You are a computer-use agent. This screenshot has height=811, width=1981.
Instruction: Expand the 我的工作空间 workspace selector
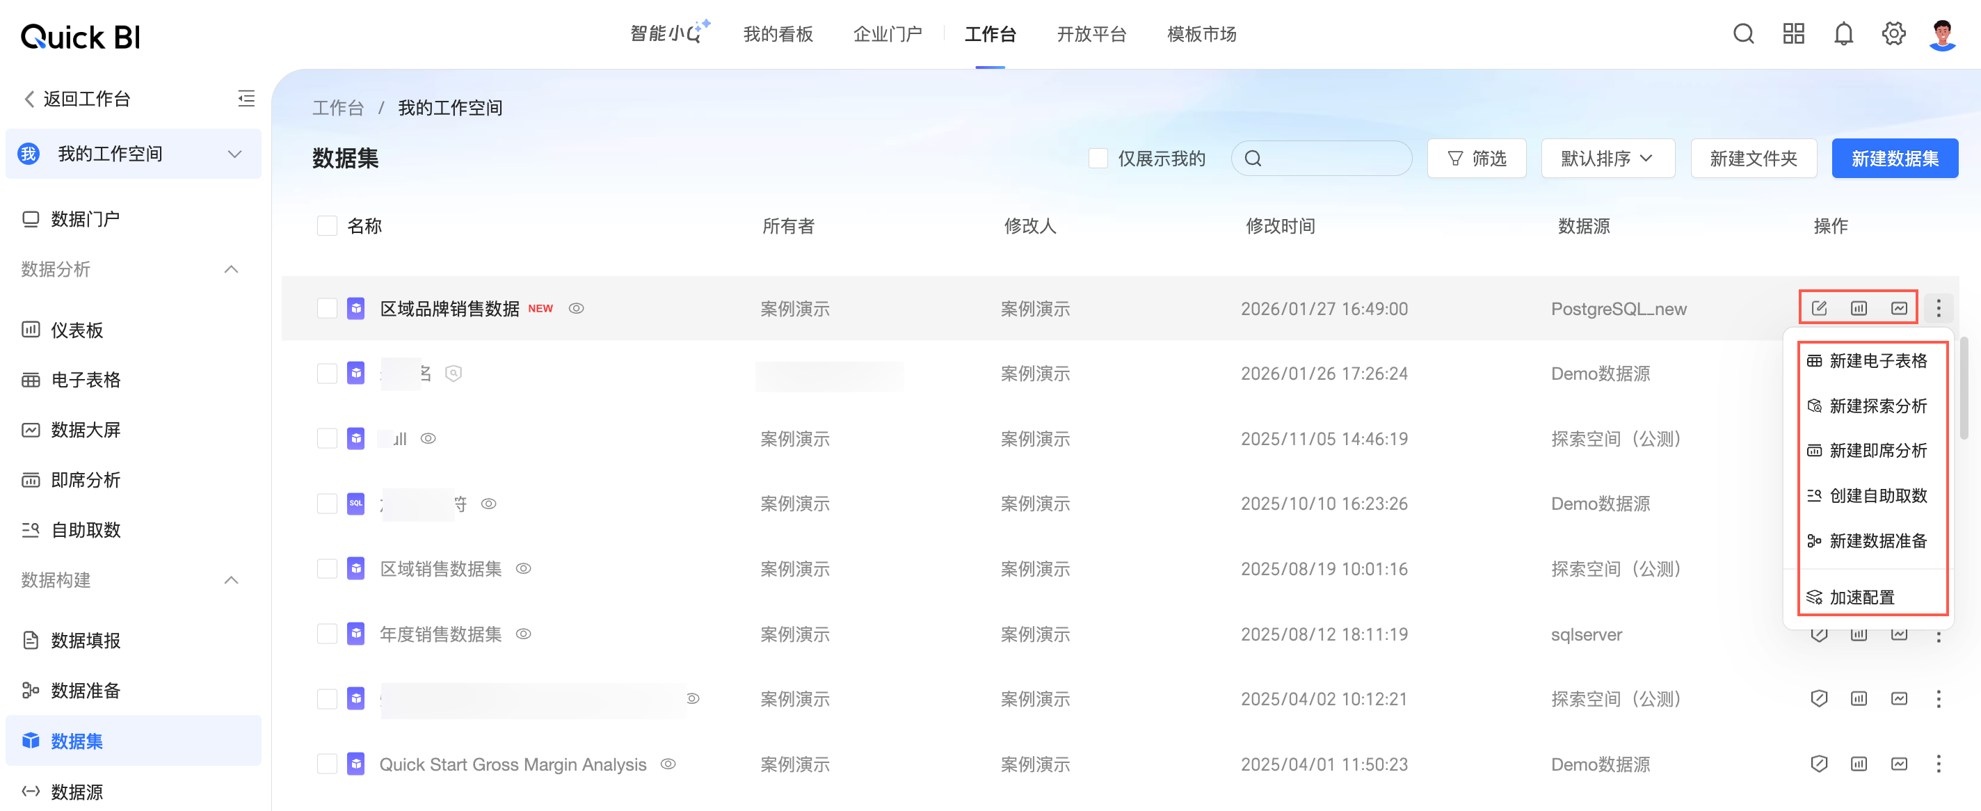pos(234,154)
